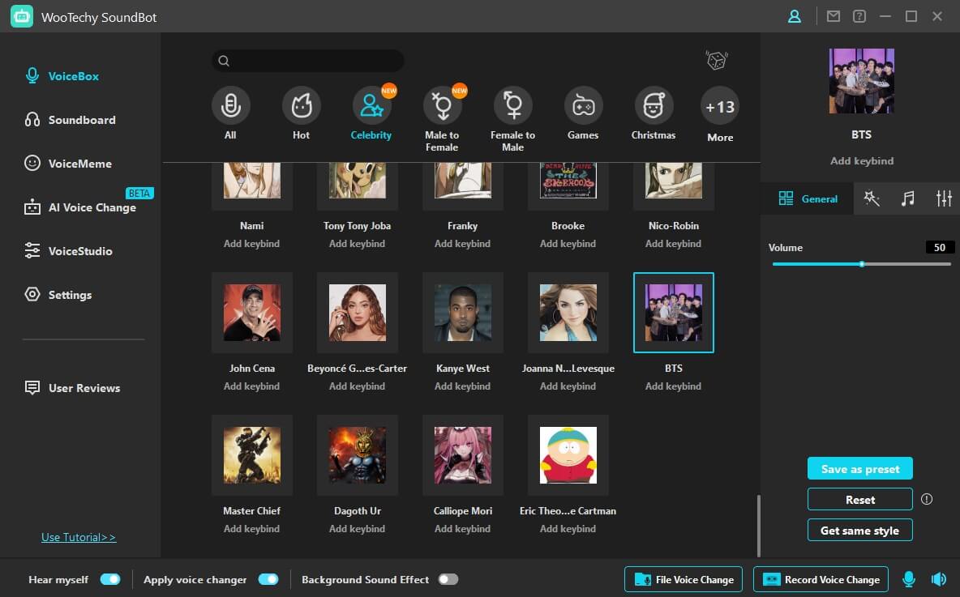Open Soundboard from the sidebar

pyautogui.click(x=81, y=120)
